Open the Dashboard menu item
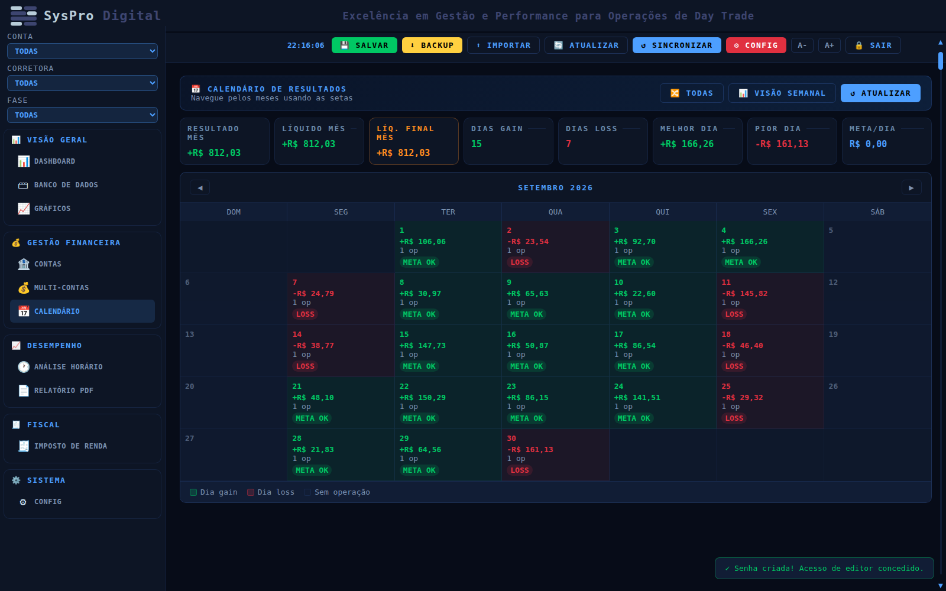This screenshot has height=591, width=946. 82,161
